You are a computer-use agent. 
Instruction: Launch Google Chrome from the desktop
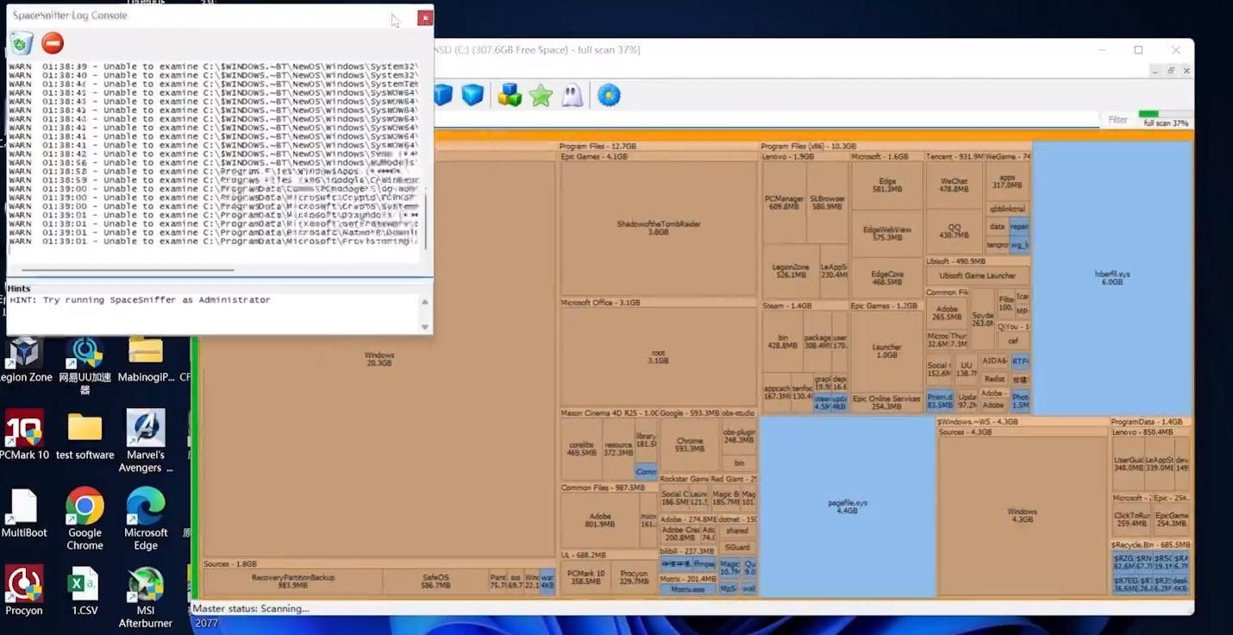84,519
